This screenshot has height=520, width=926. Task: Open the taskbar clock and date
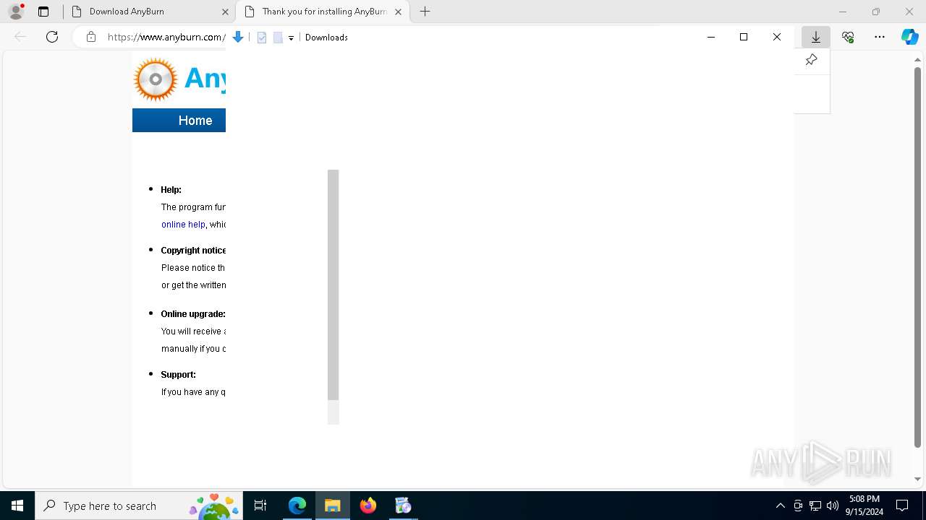point(865,506)
